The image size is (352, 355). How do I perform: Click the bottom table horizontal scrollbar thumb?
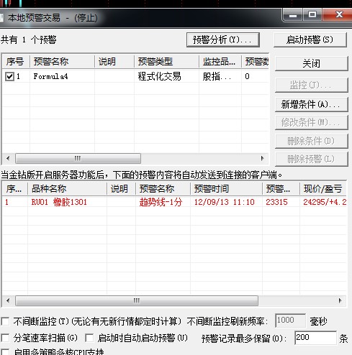pyautogui.click(x=137, y=300)
